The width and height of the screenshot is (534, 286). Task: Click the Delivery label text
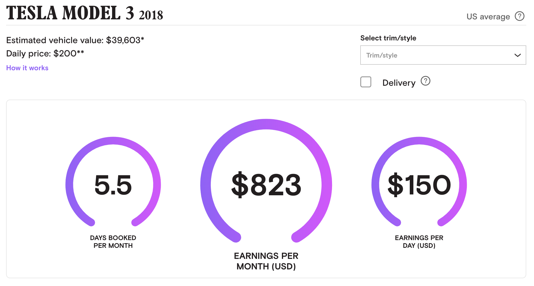(399, 83)
